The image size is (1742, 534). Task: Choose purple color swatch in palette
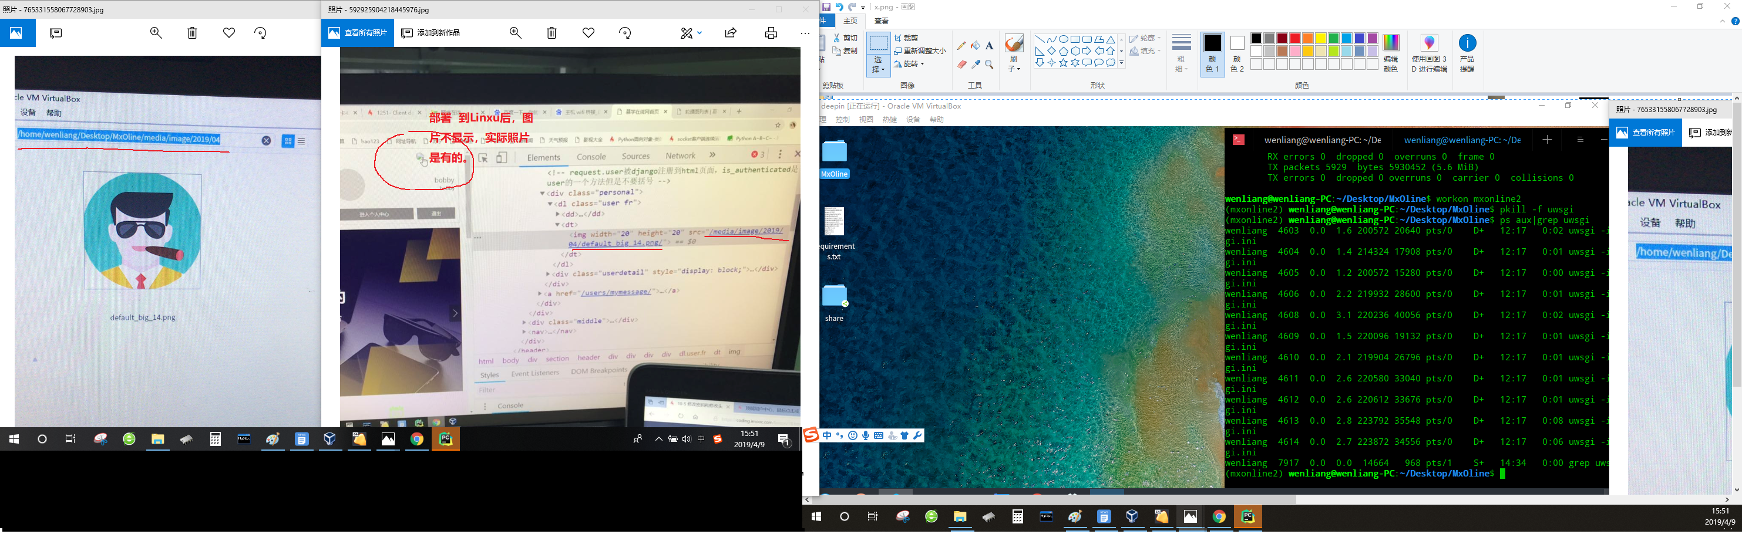pyautogui.click(x=1373, y=39)
